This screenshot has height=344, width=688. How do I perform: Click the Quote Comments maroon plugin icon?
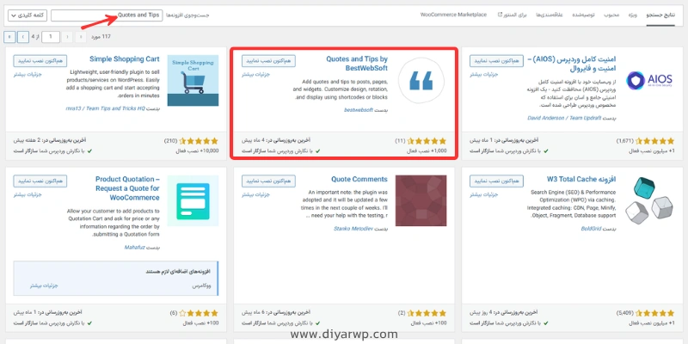[x=421, y=200]
